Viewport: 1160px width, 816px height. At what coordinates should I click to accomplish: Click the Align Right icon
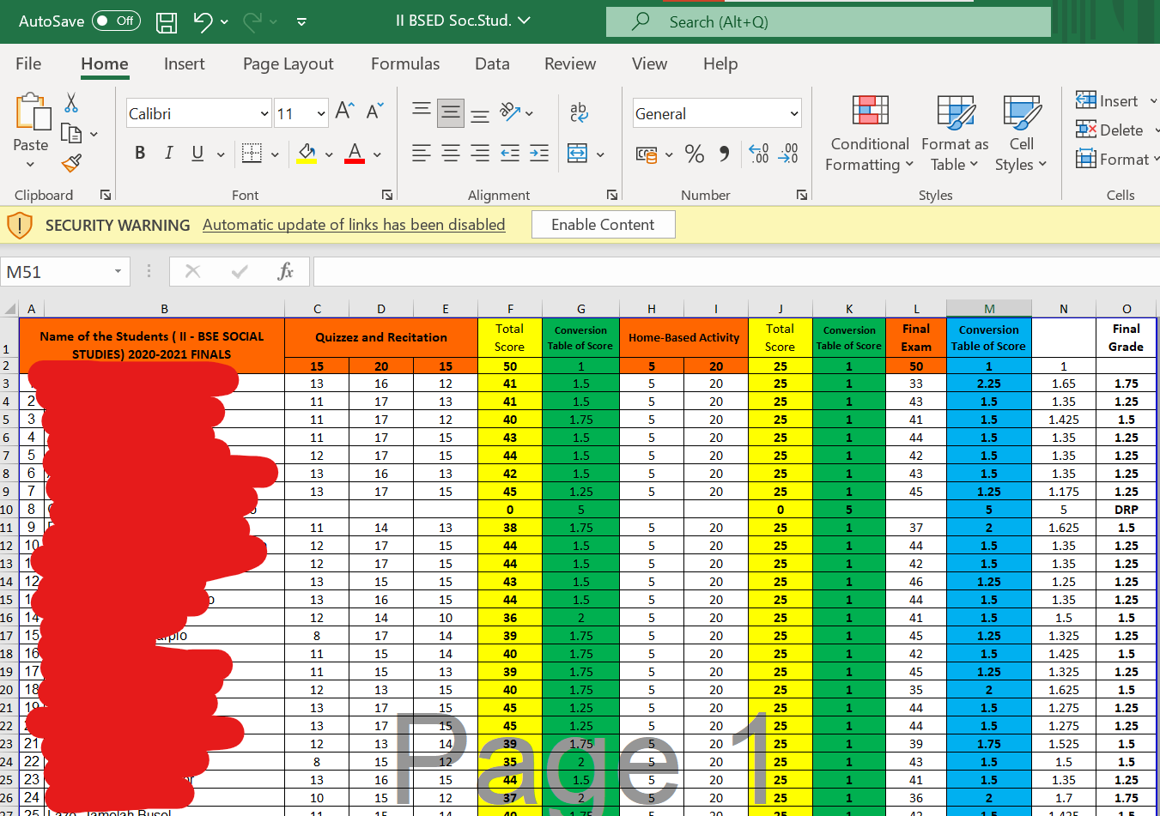tap(481, 154)
